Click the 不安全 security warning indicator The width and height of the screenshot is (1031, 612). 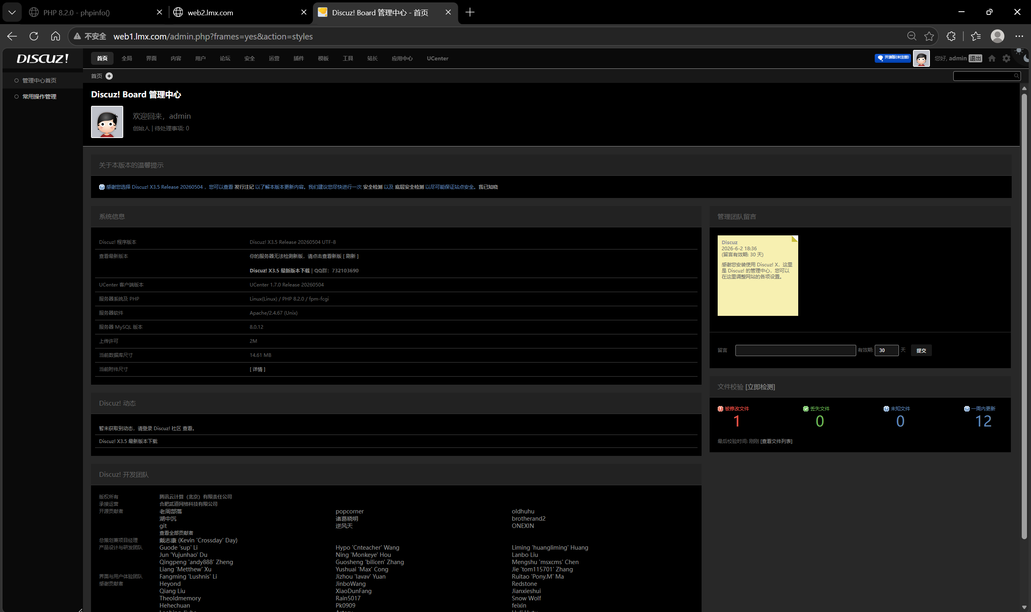click(x=90, y=36)
